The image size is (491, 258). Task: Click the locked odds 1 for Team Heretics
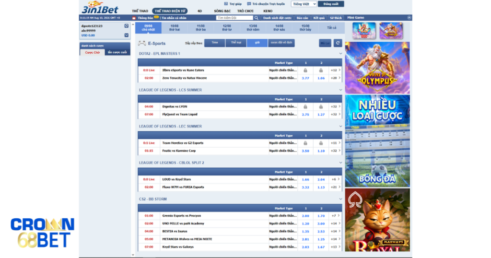(305, 143)
